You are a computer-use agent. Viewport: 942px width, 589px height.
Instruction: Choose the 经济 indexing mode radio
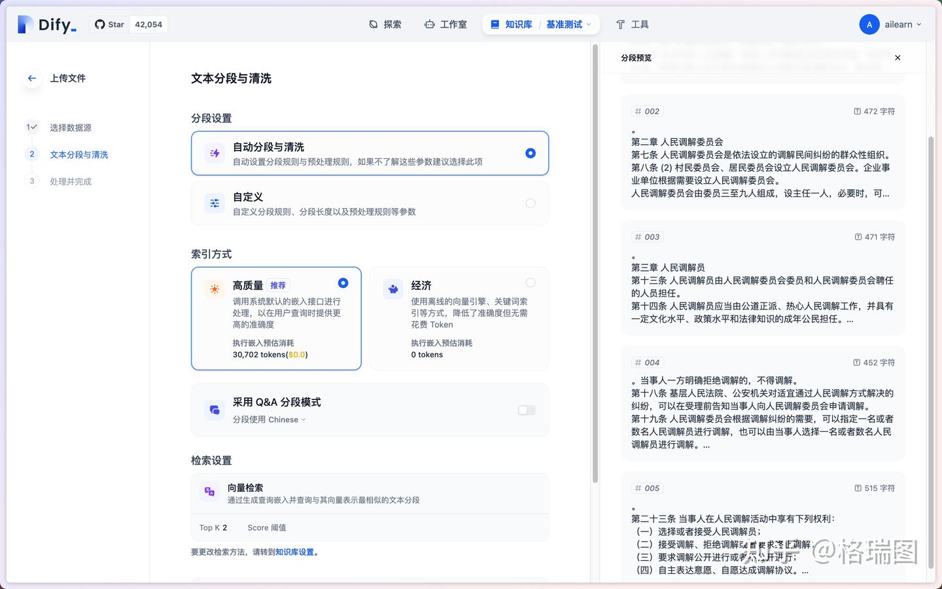tap(531, 283)
